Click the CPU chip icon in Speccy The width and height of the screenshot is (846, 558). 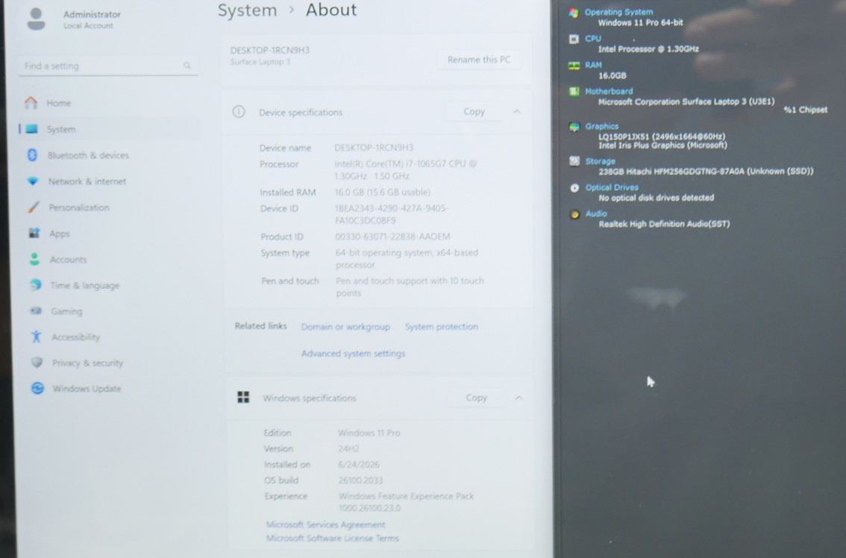[574, 39]
